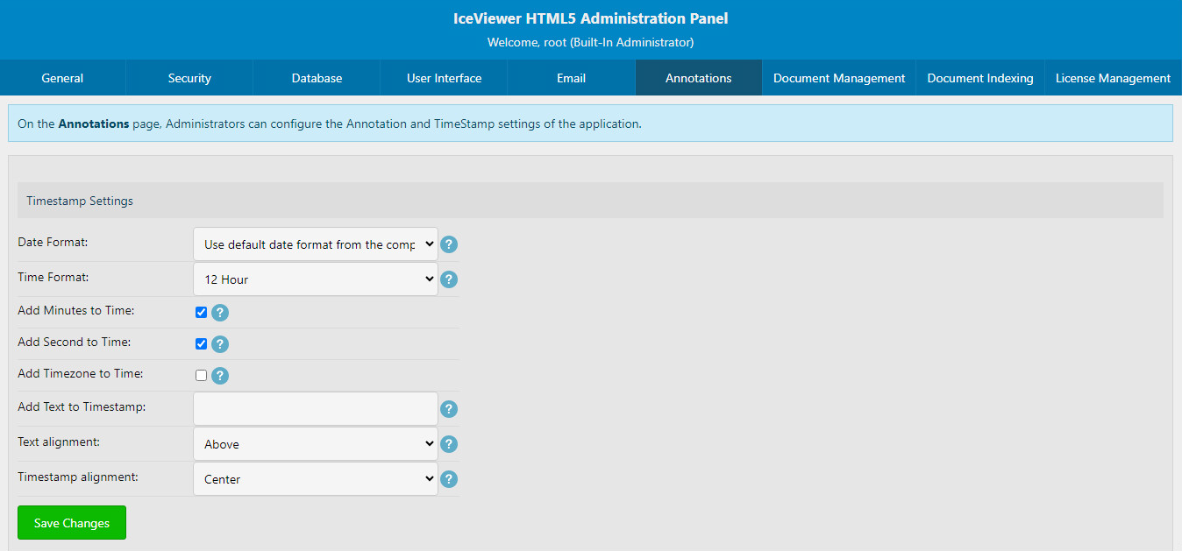Focus the Add Text to Timestamp field
The width and height of the screenshot is (1182, 551).
pyautogui.click(x=315, y=409)
